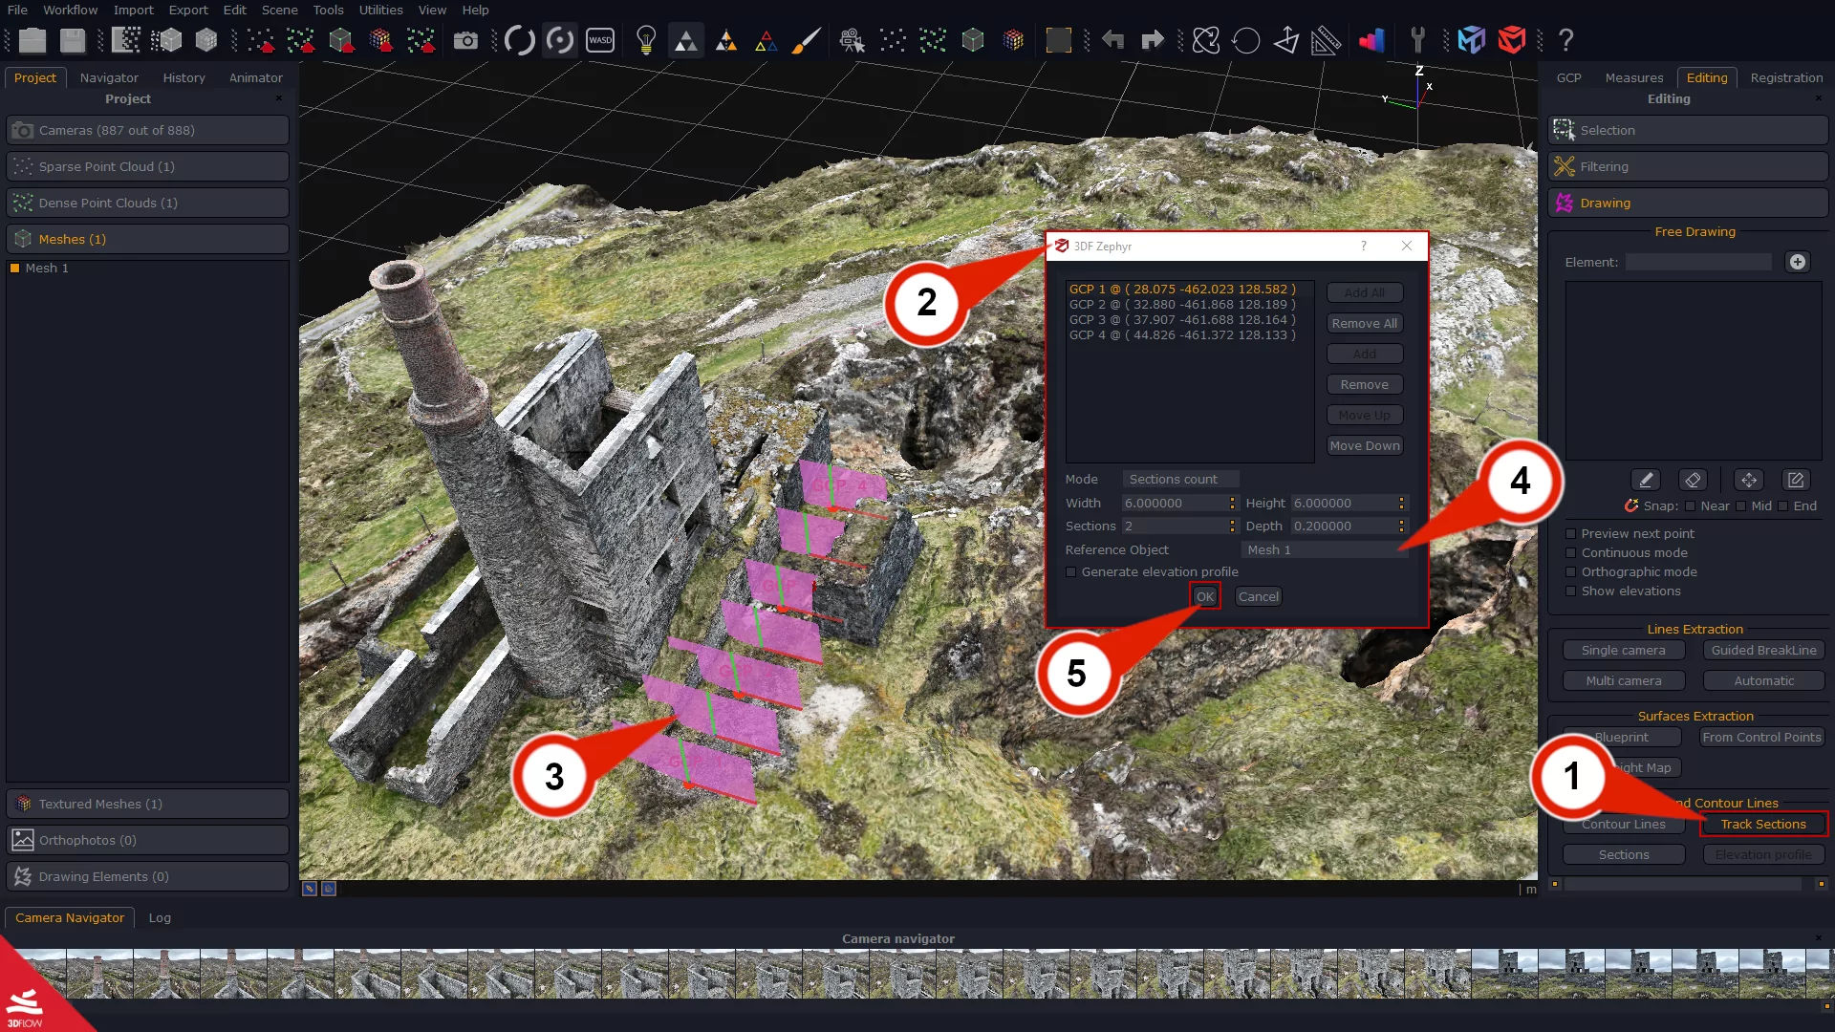Image resolution: width=1835 pixels, height=1032 pixels.
Task: Enable Orthographic mode checkbox
Action: [1570, 572]
